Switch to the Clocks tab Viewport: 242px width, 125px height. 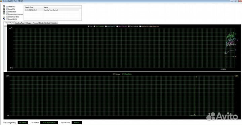click(x=41, y=23)
